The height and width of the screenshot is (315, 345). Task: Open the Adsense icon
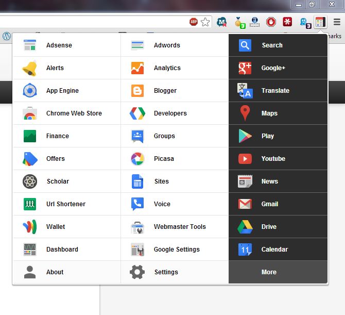[x=30, y=45]
